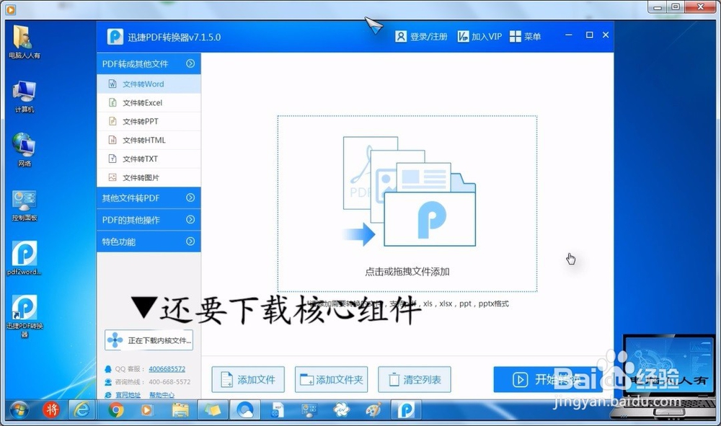
Task: Click the Internet Explorer taskbar icon
Action: point(83,409)
